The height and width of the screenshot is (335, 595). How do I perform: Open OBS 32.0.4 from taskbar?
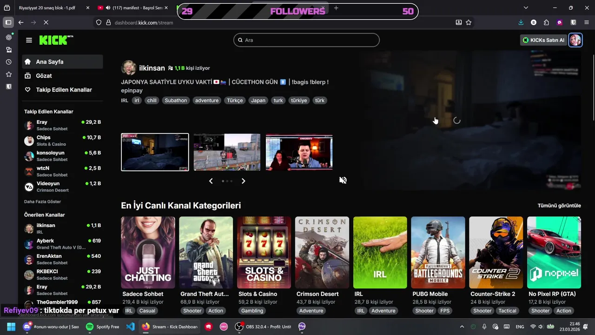click(263, 327)
